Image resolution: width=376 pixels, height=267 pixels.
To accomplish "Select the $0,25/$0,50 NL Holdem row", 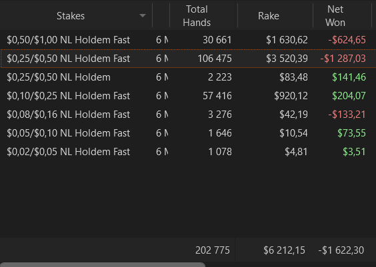I will point(188,77).
